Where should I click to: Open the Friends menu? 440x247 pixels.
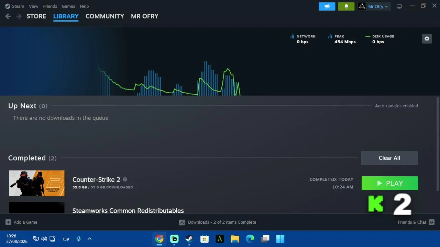pyautogui.click(x=50, y=6)
